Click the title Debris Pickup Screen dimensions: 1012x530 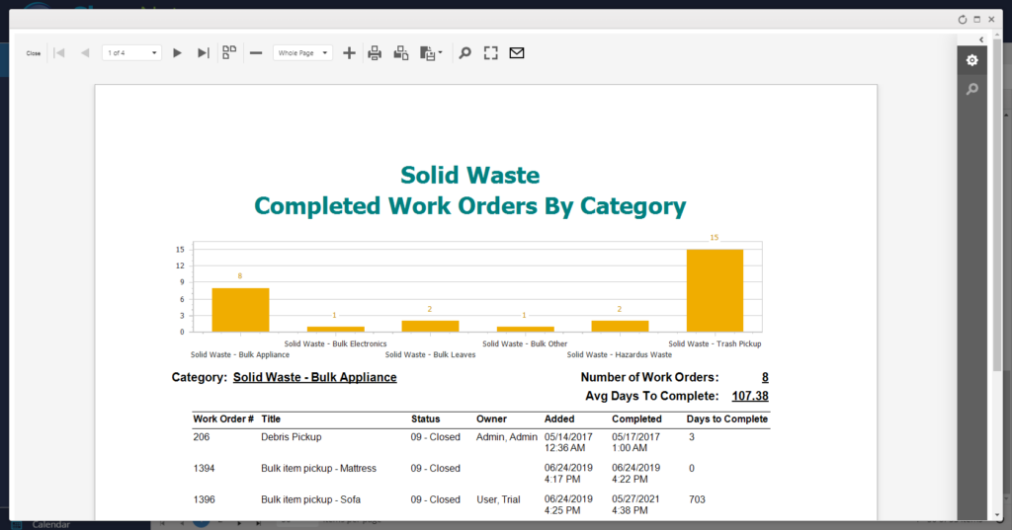[x=292, y=437]
